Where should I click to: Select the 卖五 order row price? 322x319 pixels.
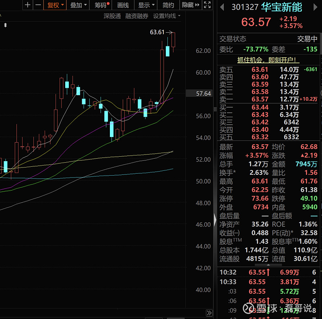pos(260,69)
